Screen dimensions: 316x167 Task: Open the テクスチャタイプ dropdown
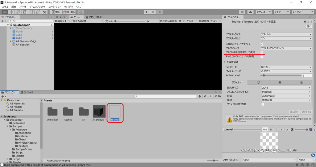click(286, 34)
